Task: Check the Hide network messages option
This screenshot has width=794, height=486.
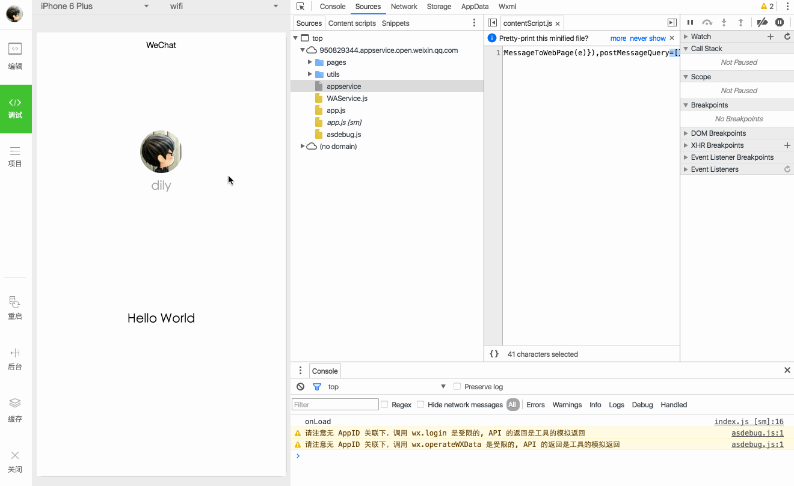Action: pos(420,404)
